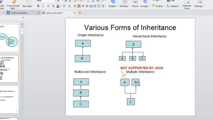Select box C in MultiLevel Inheritance

coord(81,104)
